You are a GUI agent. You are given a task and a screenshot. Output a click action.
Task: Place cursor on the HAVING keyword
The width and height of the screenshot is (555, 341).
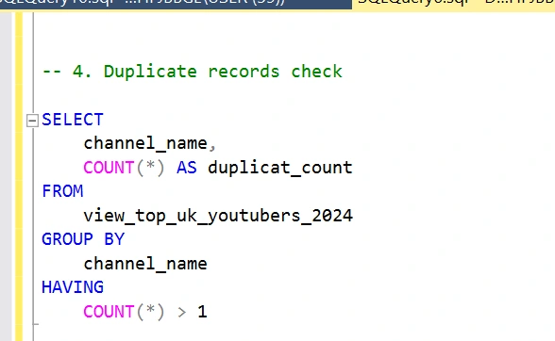pyautogui.click(x=73, y=287)
